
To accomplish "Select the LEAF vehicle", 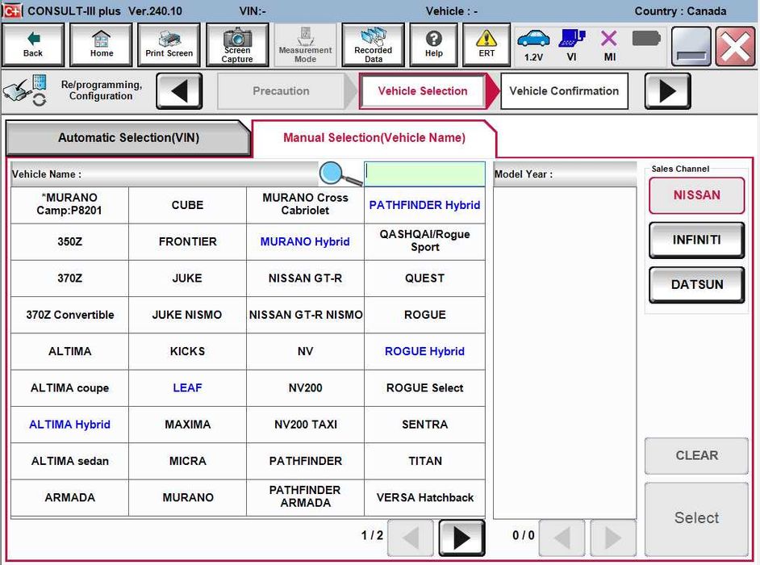I will pyautogui.click(x=187, y=388).
